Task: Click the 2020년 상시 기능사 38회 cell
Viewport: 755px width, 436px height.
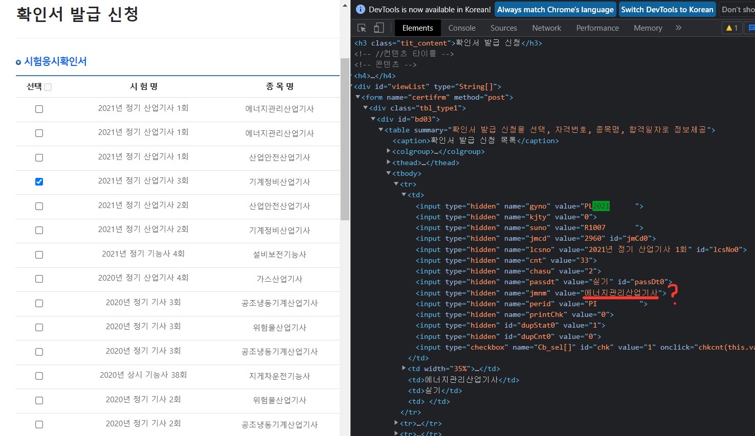Action: (143, 375)
